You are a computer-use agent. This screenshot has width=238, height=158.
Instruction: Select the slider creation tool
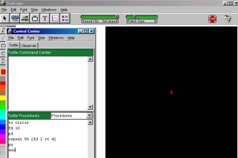(x=25, y=18)
